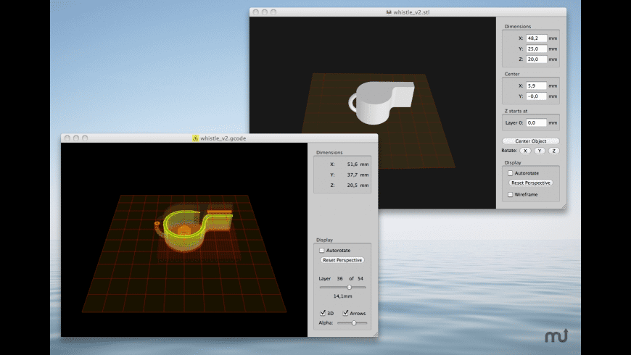Click the current layer number 36

pyautogui.click(x=339, y=278)
